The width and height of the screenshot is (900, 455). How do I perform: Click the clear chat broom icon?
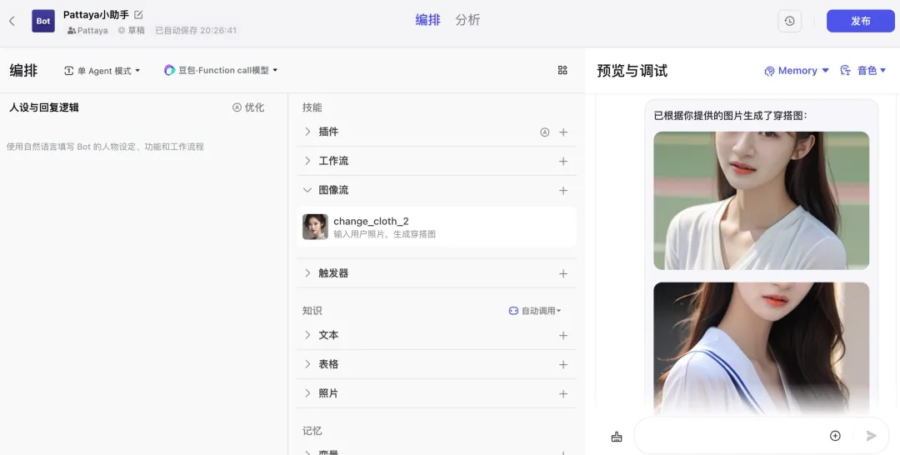point(617,436)
